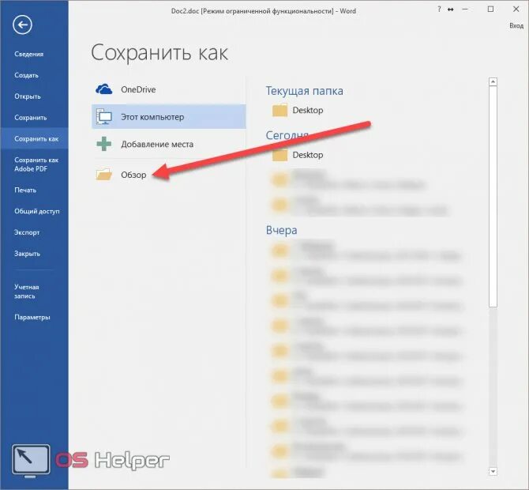Click the scrollbar down arrow
The width and height of the screenshot is (529, 490).
[x=493, y=471]
